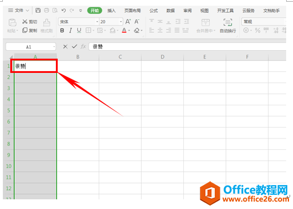Image resolution: width=293 pixels, height=209 pixels.
Task: Cancel cell entry with X icon
Action: click(x=65, y=47)
